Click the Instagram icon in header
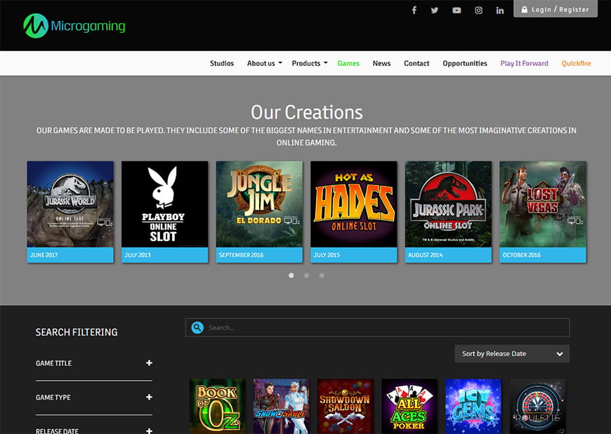Screen dimensions: 611x434 point(478,10)
